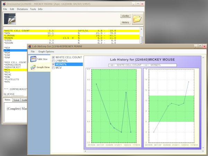Select the *BASO% result row
Viewport: 208px width, 156px height.
point(71,43)
